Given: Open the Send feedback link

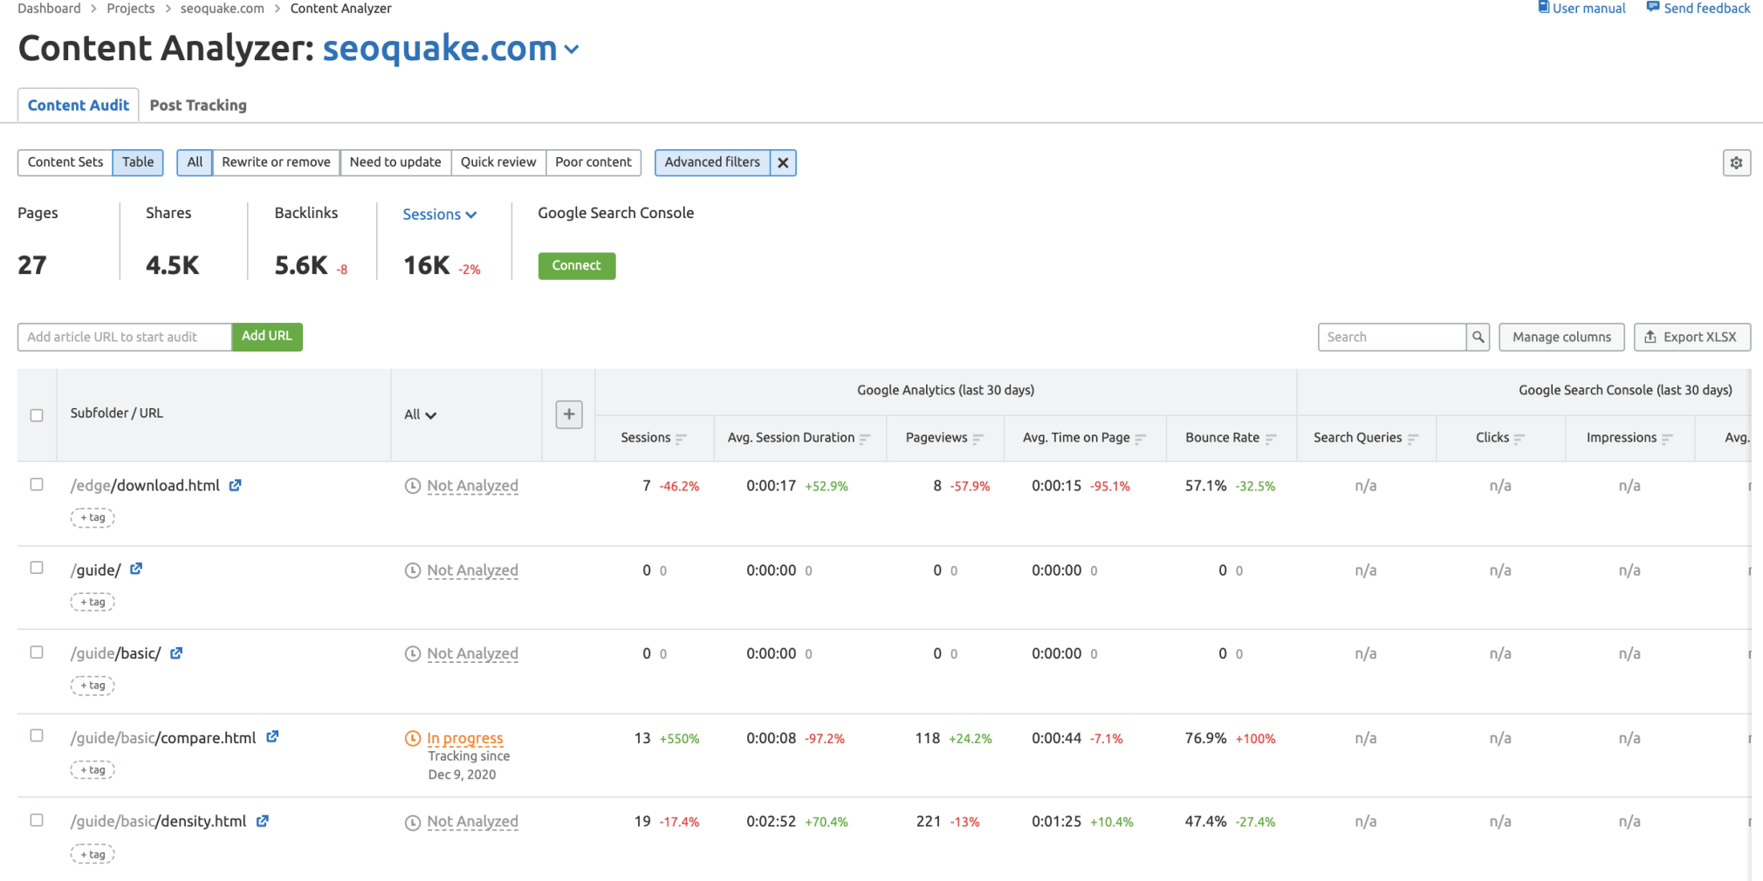Looking at the screenshot, I should [x=1706, y=8].
